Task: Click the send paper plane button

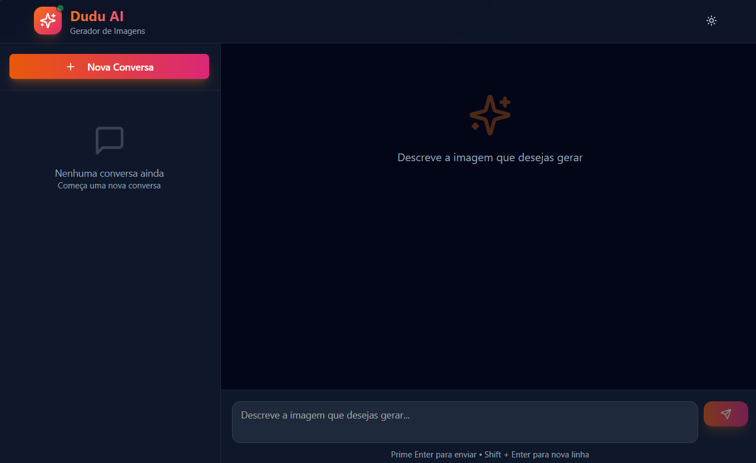Action: pos(725,414)
